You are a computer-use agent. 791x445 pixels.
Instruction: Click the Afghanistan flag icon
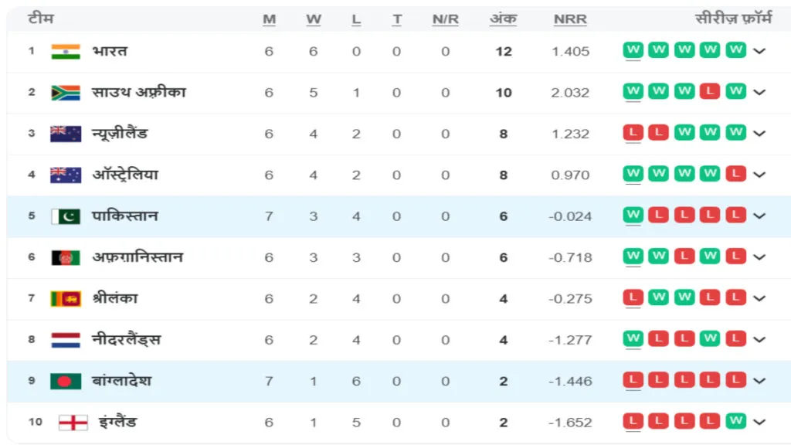click(x=66, y=258)
